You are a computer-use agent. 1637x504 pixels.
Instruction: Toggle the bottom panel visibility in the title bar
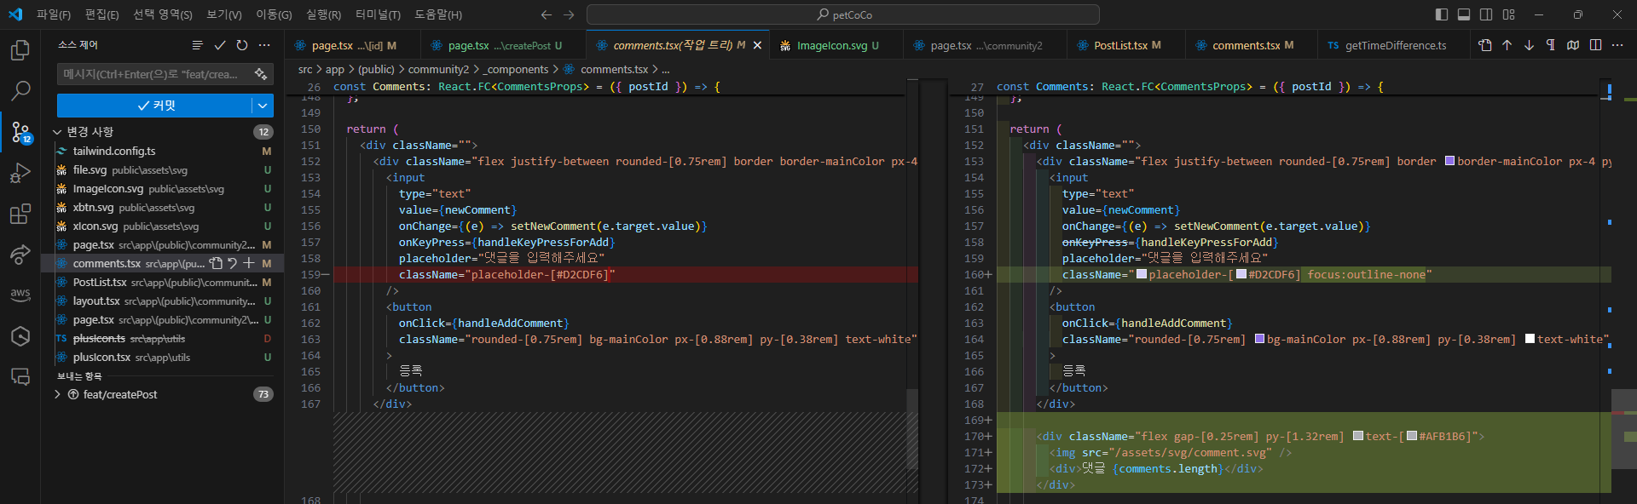(1464, 14)
